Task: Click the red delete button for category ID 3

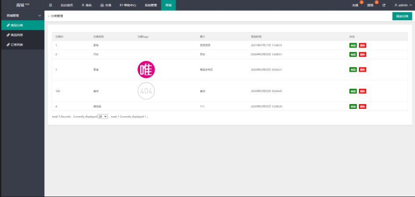Action: click(362, 69)
